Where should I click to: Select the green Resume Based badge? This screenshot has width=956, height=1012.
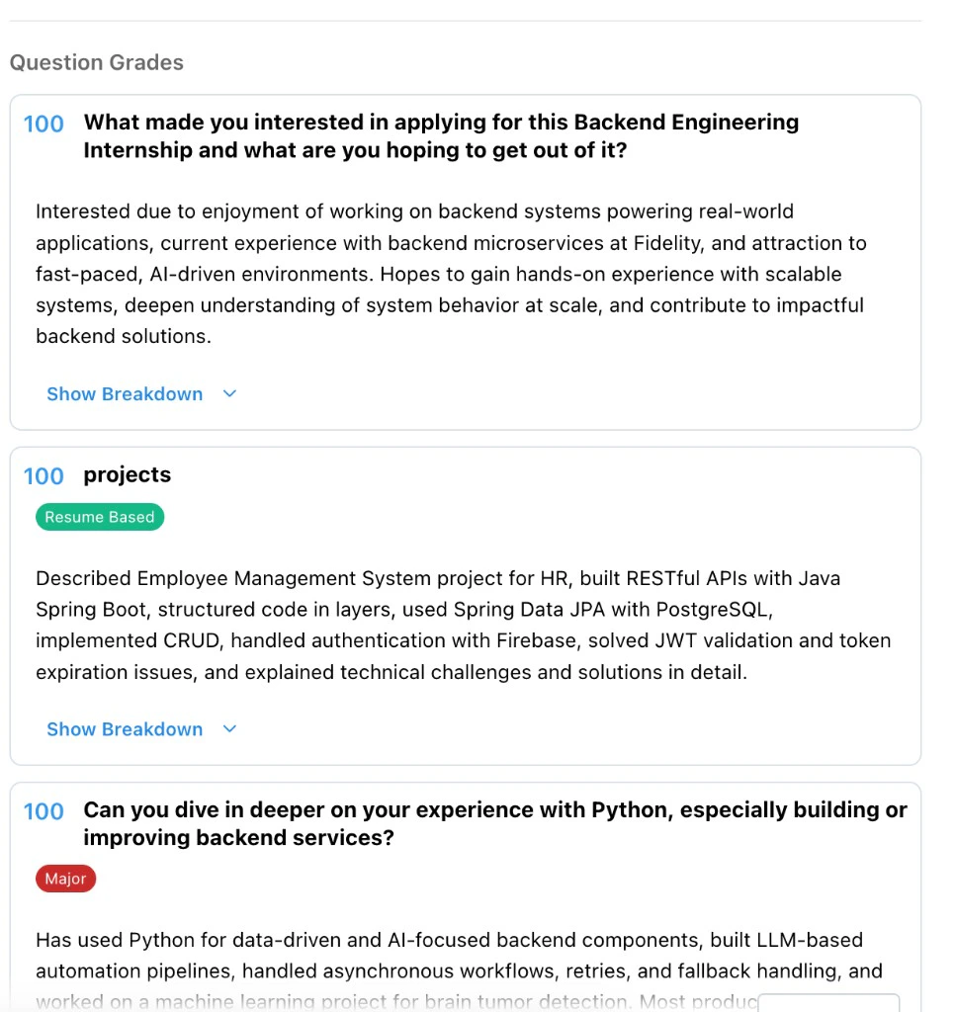tap(100, 517)
